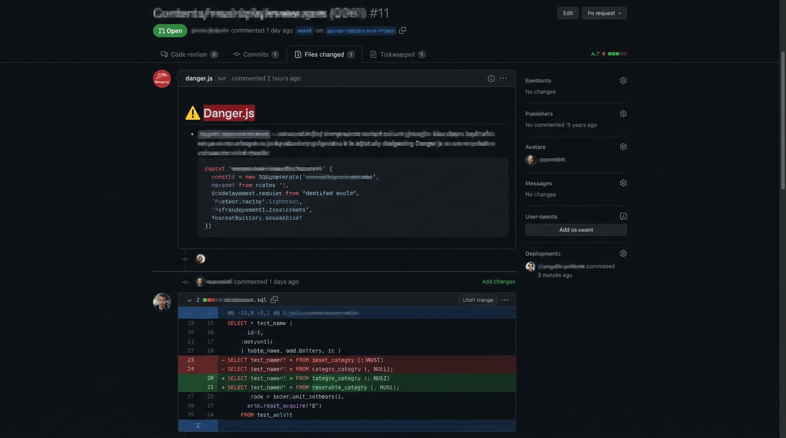Open the Talkwraged tab
Viewport: 786px width, 438px height.
click(398, 54)
